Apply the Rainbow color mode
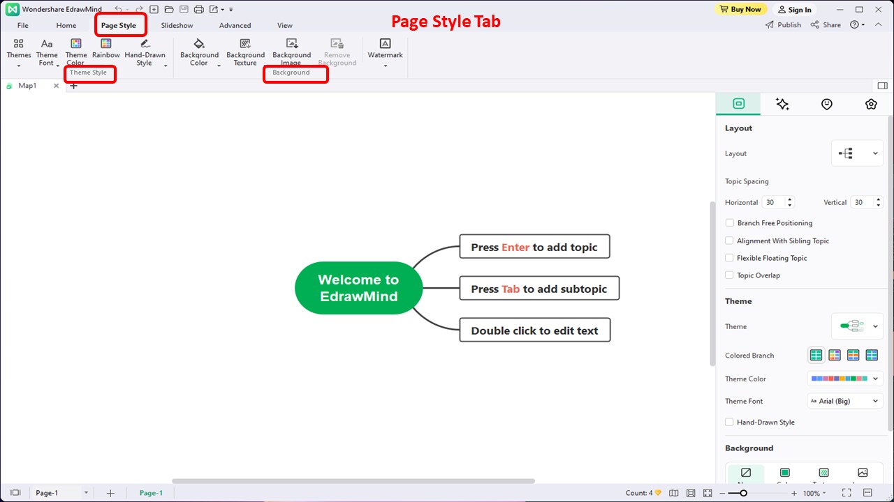 [x=106, y=48]
